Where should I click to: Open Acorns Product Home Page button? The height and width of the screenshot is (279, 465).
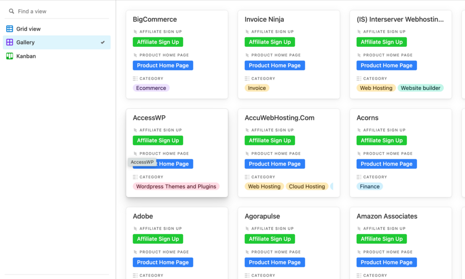[x=386, y=164]
